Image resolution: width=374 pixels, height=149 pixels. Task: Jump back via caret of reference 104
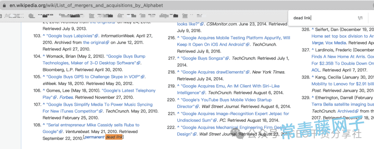(x=44, y=56)
